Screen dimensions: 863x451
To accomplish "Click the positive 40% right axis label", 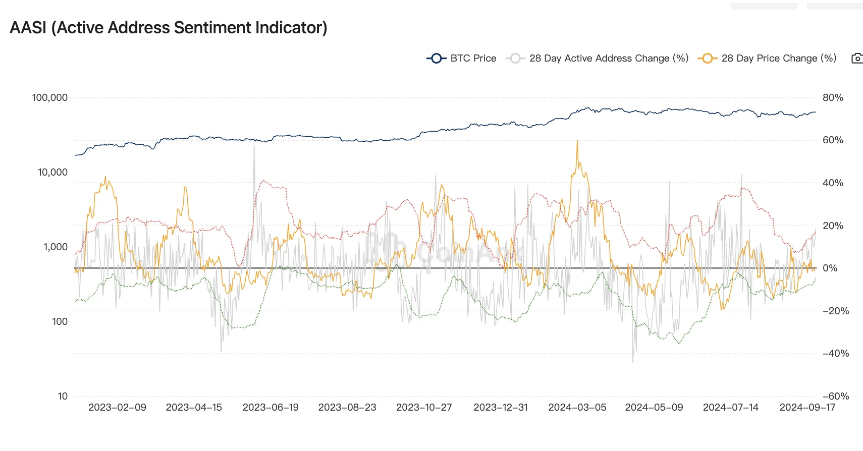I will pos(833,183).
